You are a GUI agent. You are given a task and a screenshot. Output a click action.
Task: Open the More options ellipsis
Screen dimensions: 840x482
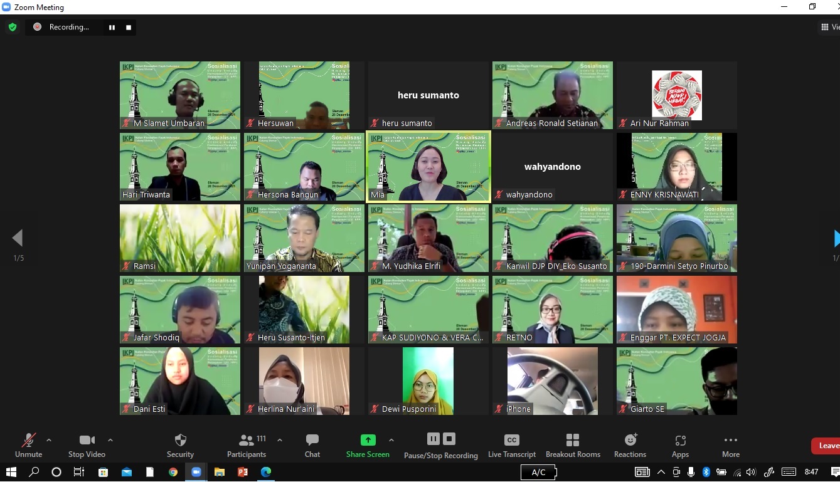[730, 441]
